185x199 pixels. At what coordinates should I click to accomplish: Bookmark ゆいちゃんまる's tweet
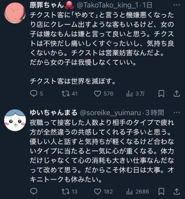tap(161, 192)
